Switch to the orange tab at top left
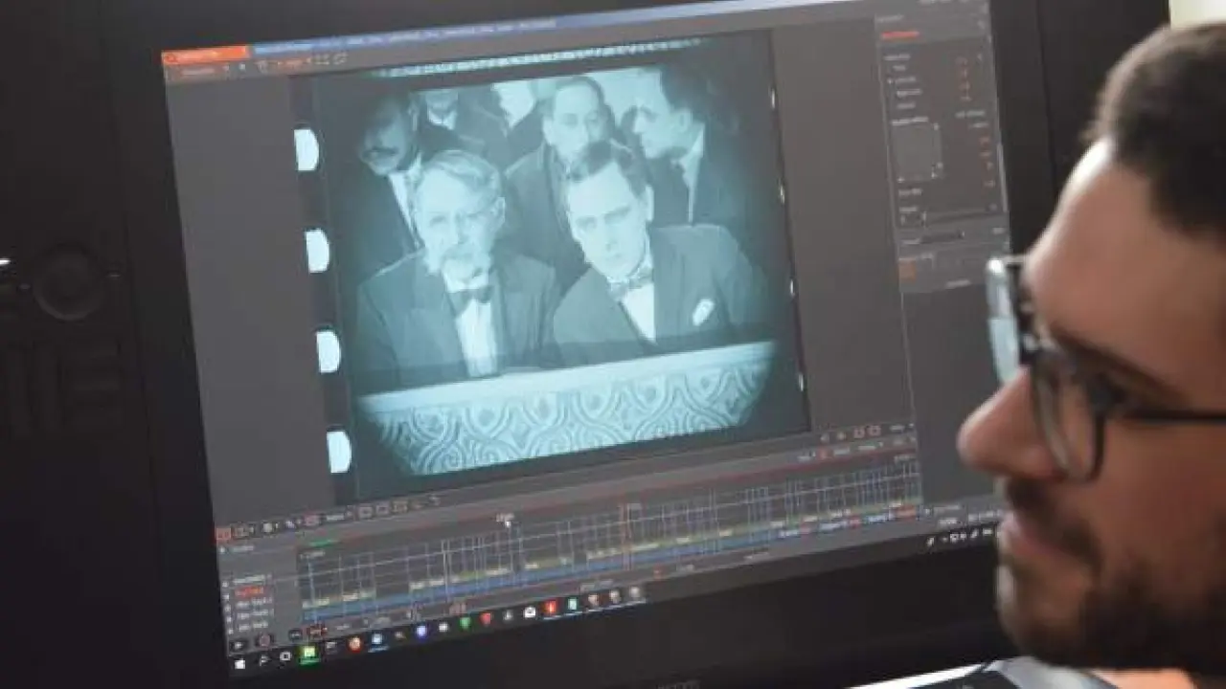This screenshot has height=689, width=1226. point(205,54)
